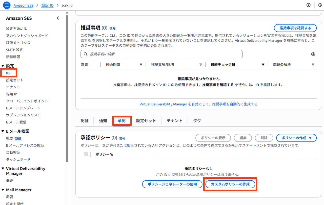Open Virtual Deliverability Manager enable link

point(198,104)
